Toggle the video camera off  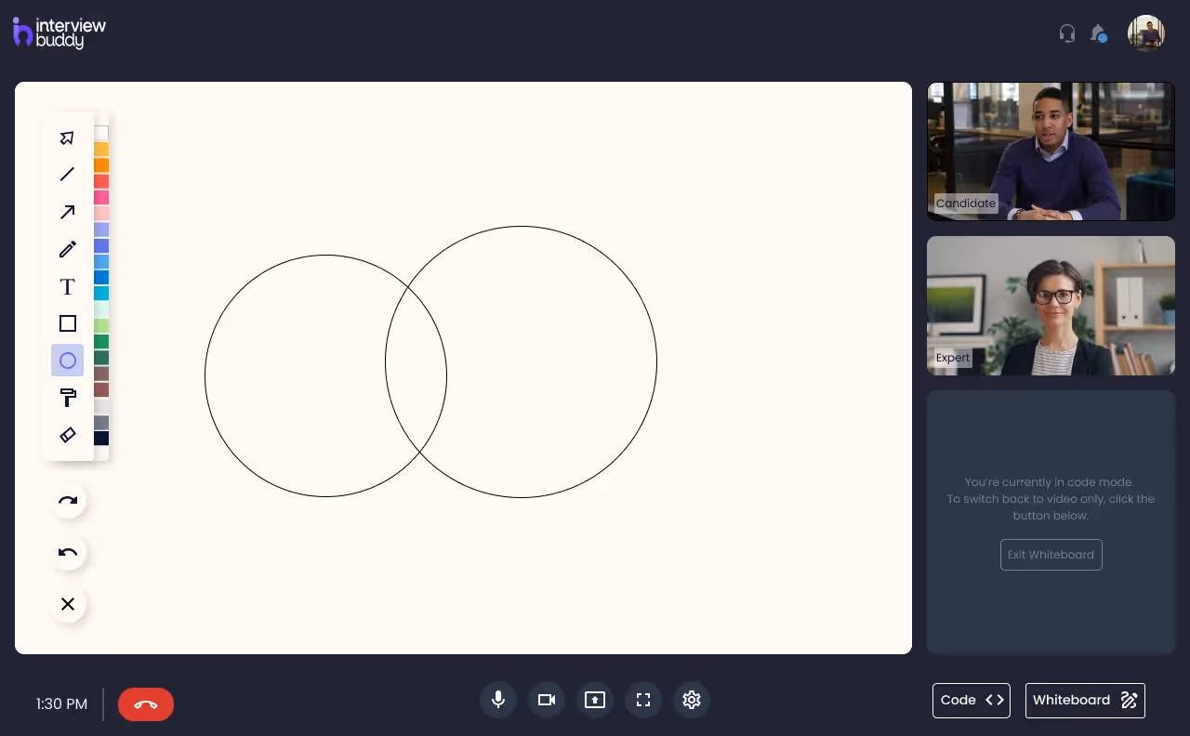pyautogui.click(x=547, y=700)
